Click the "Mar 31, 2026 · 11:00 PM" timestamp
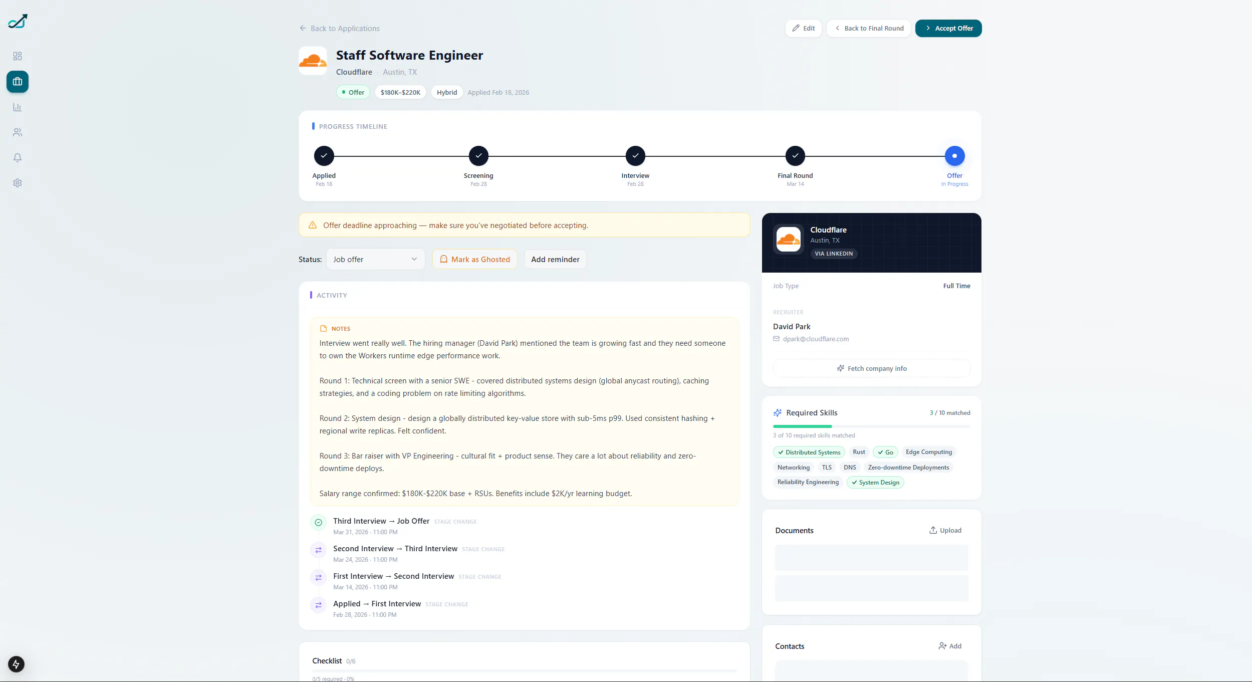Screen dimensions: 1252x682 (x=365, y=532)
